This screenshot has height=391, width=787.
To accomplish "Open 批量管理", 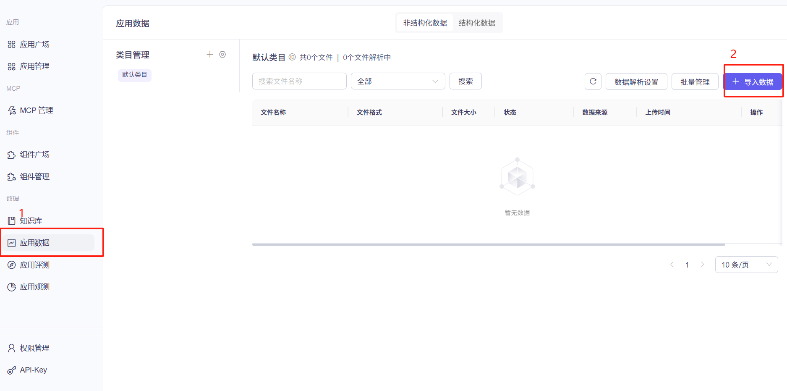I will point(695,81).
